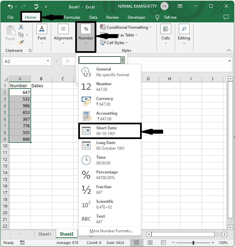
Task: Switch to Page Layout view icon
Action: pyautogui.click(x=150, y=243)
